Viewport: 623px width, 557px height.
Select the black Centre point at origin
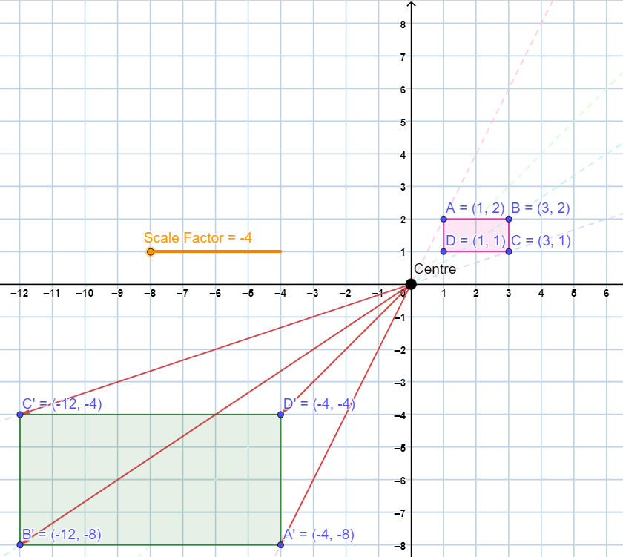pyautogui.click(x=411, y=284)
